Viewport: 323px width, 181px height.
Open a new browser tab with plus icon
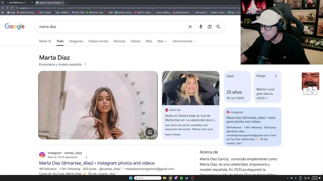tap(67, 3)
